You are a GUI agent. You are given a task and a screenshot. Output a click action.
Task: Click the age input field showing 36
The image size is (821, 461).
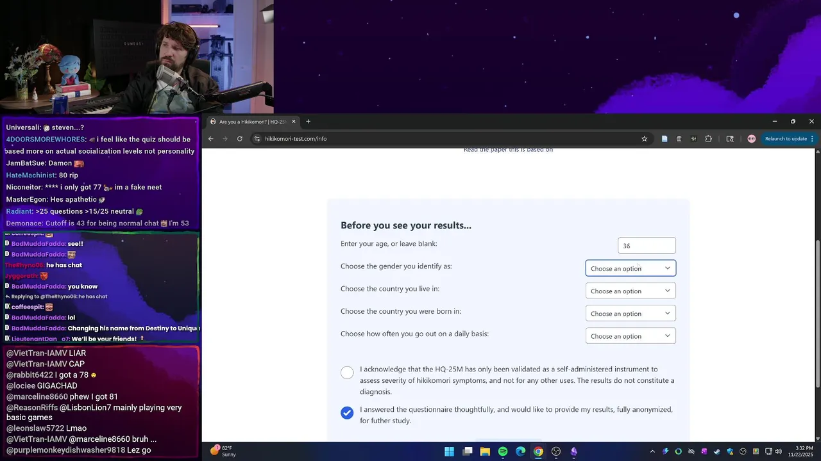647,245
